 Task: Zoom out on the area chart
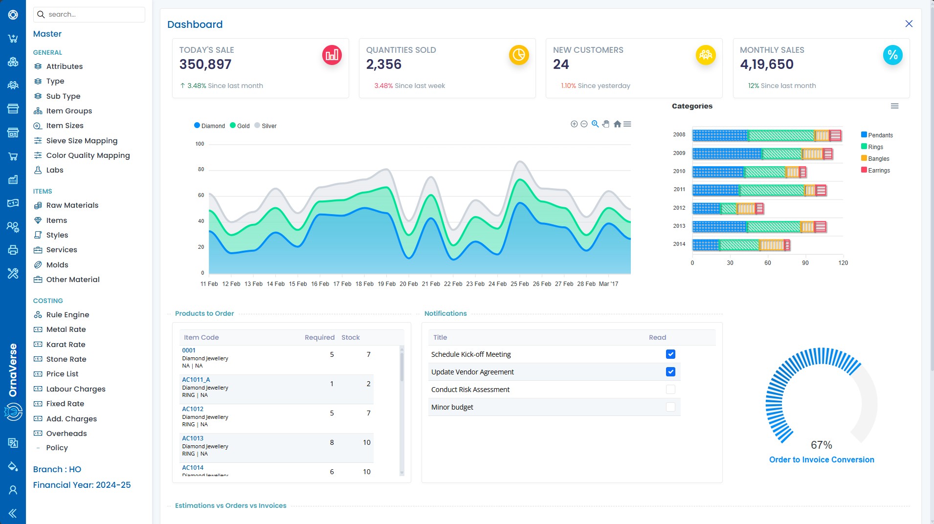pos(584,124)
